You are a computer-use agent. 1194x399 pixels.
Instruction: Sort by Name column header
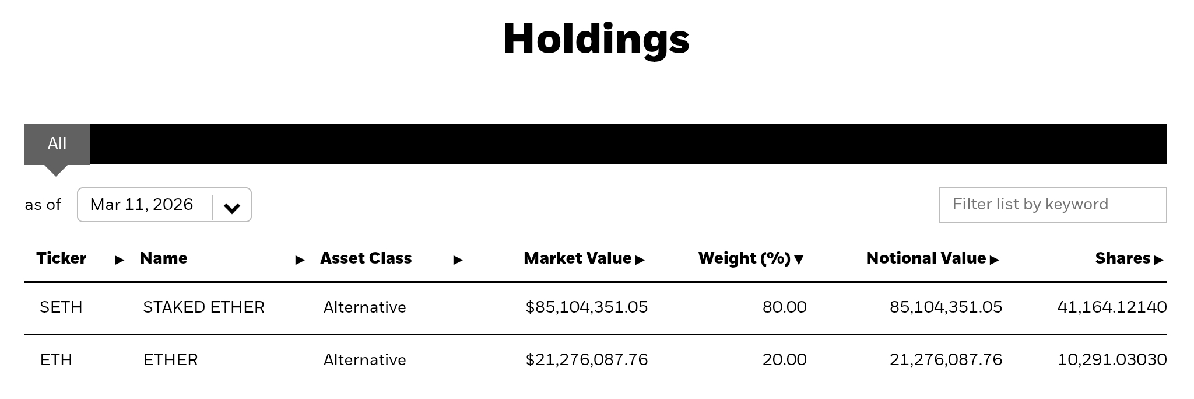(x=164, y=258)
